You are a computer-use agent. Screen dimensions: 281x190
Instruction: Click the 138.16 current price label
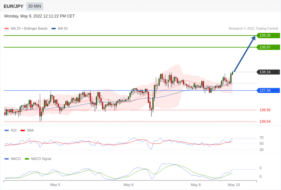[x=268, y=72]
